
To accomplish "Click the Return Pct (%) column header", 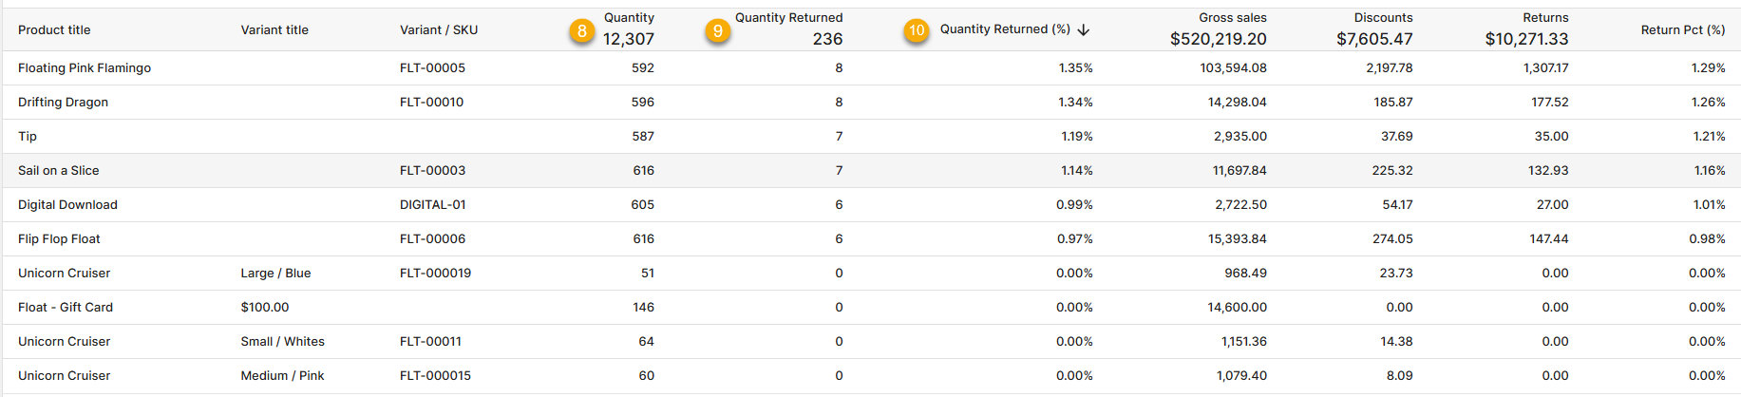I will click(1682, 30).
